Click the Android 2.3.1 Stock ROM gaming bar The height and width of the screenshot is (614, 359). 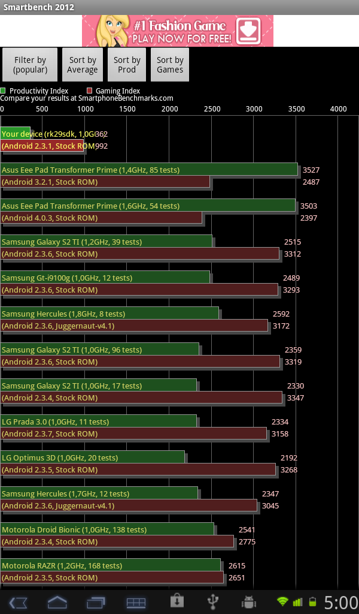click(42, 146)
